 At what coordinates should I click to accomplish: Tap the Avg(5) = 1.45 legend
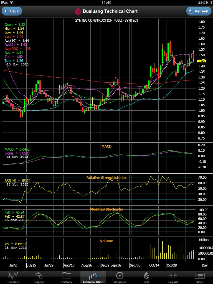tap(16, 45)
